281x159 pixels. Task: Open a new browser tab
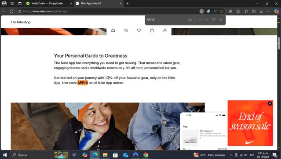(x=128, y=4)
